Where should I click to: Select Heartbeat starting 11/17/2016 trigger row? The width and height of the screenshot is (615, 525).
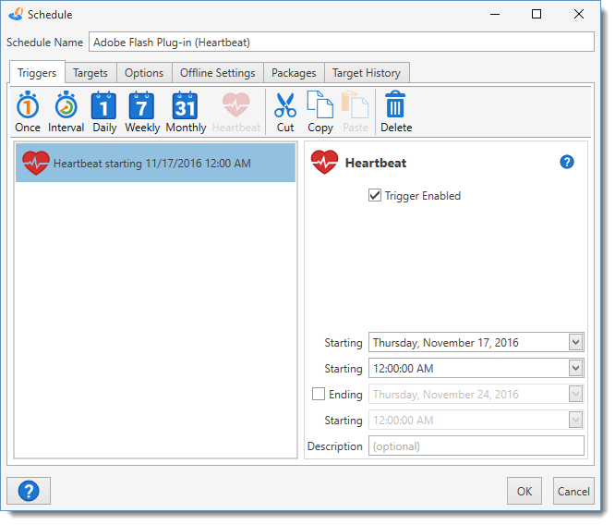click(155, 163)
